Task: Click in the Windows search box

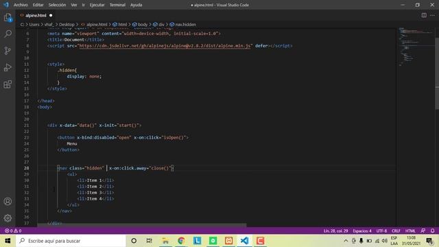Action: [x=71, y=241]
